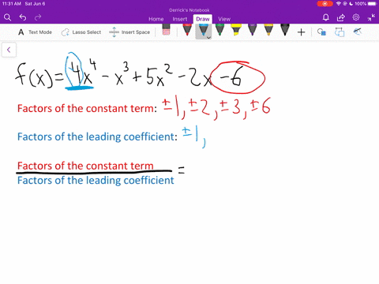
Task: Open the notifications bell
Action: (x=326, y=17)
